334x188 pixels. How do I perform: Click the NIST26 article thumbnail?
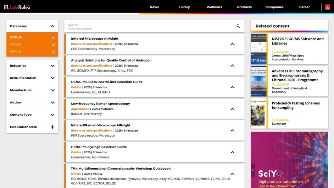[258, 49]
